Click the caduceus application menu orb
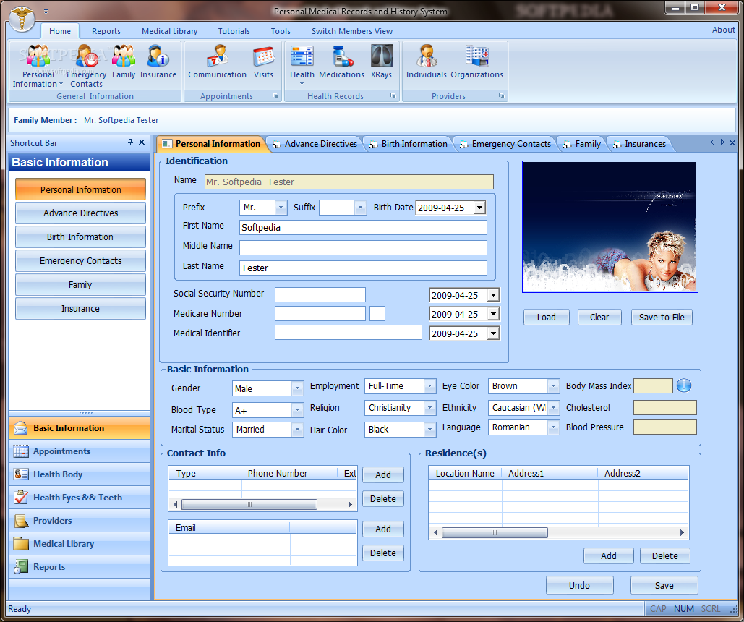Viewport: 744px width, 622px height. 22,18
